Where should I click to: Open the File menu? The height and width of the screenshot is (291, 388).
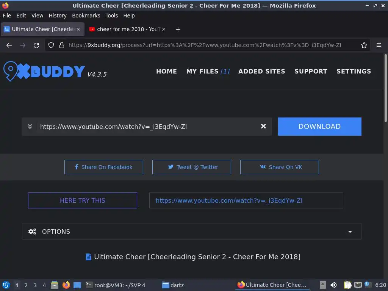pos(7,16)
